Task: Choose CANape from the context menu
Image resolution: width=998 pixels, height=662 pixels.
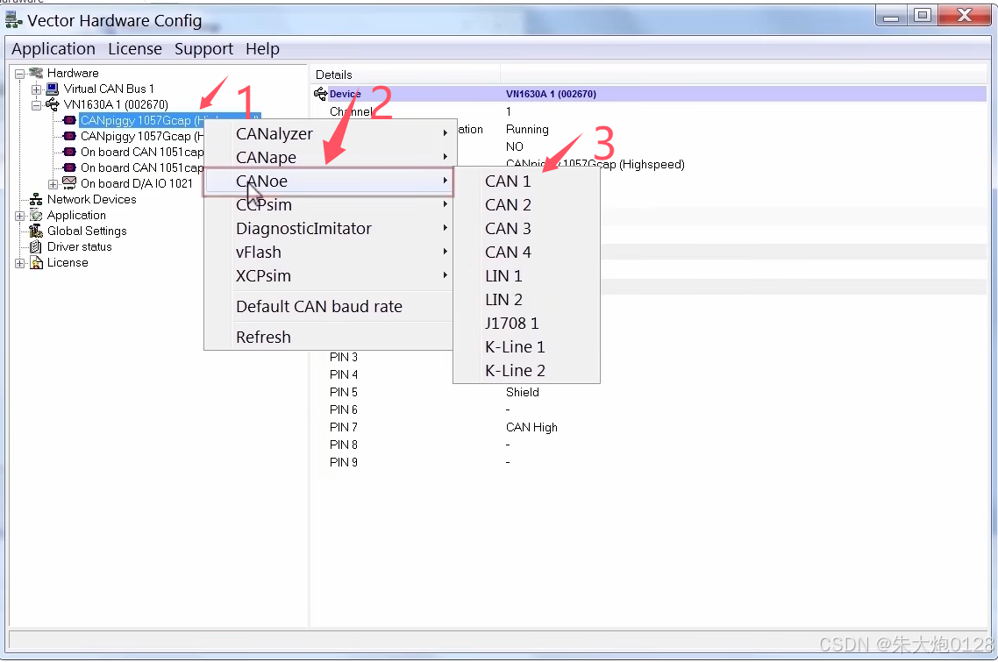Action: tap(329, 157)
